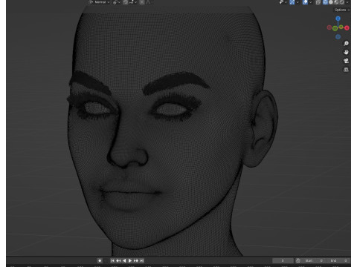The height and width of the screenshot is (267, 357).
Task: Toggle the auto keying record button
Action: (100, 260)
